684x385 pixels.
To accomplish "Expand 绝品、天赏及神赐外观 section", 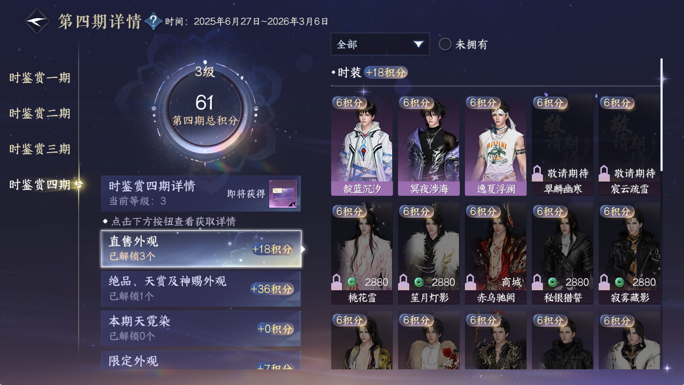I will pyautogui.click(x=201, y=289).
